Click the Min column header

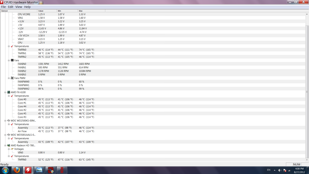tap(67, 11)
